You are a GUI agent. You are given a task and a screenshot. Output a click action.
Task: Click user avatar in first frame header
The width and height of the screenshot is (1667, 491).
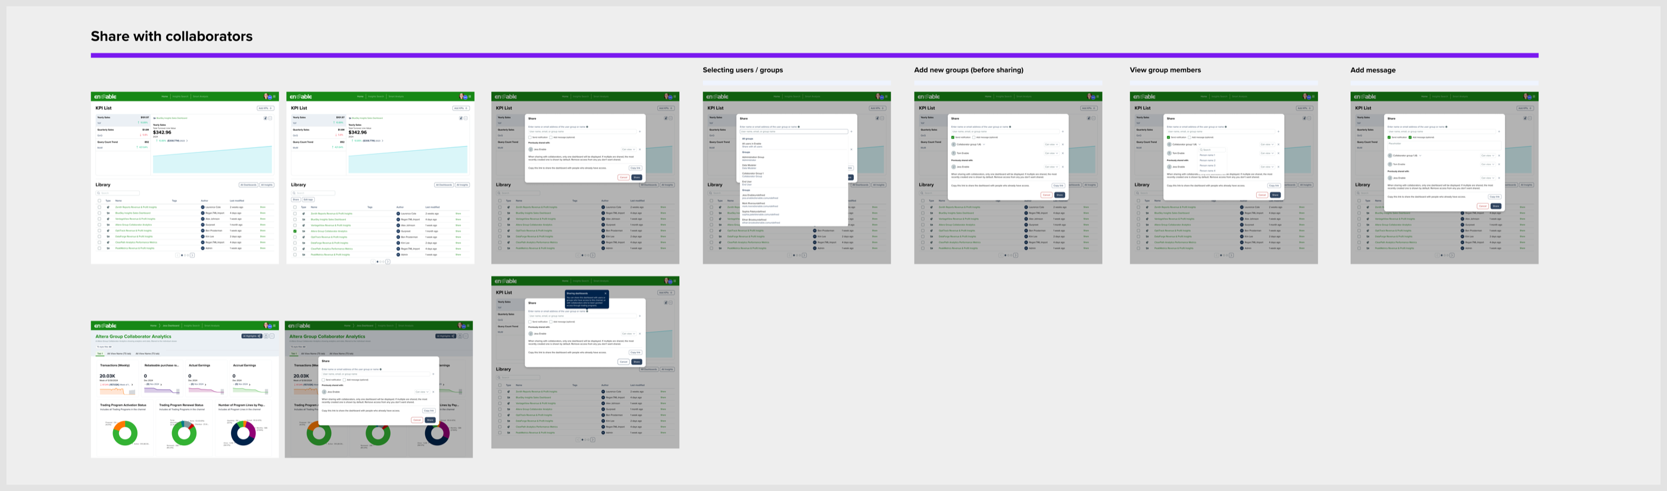(x=267, y=96)
